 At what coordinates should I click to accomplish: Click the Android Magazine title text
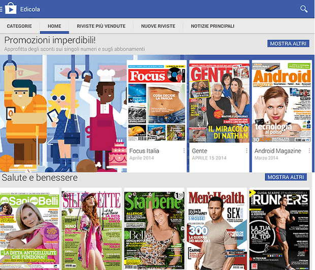[x=278, y=151]
